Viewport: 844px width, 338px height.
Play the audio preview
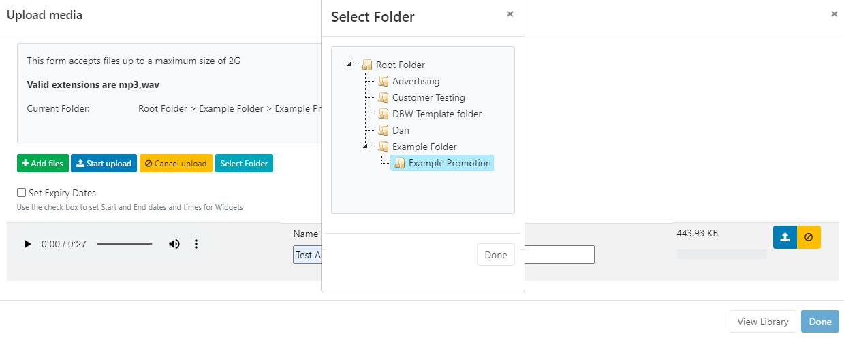[x=28, y=244]
